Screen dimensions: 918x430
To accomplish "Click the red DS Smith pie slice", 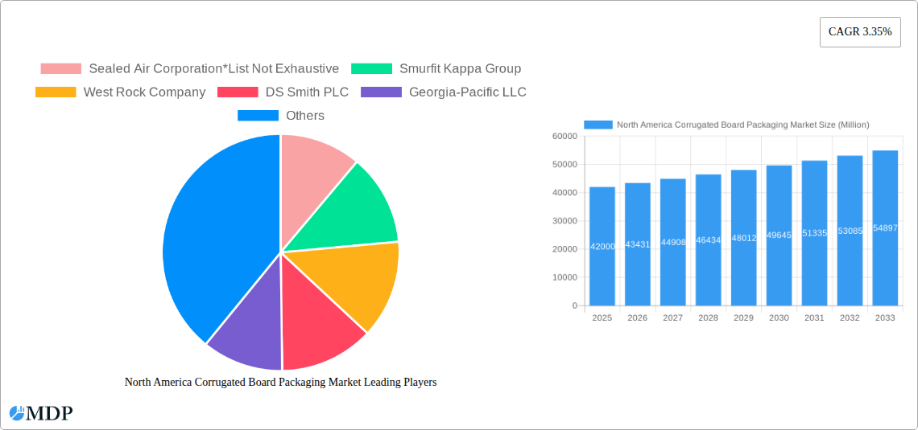I will click(x=318, y=330).
